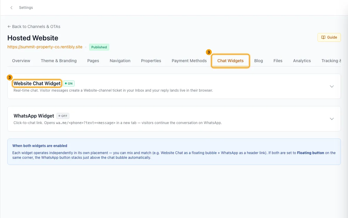Switch to the Properties tab
The width and height of the screenshot is (348, 218).
151,61
